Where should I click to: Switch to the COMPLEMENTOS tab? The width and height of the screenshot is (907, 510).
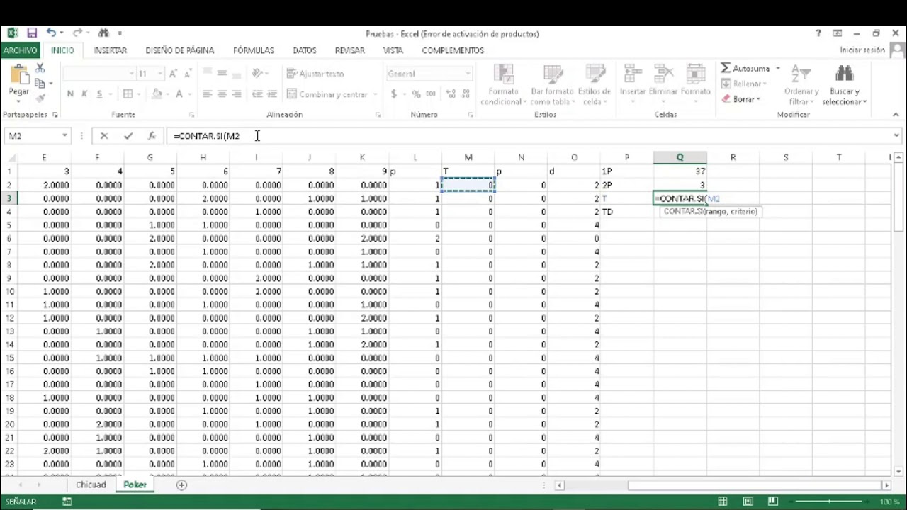[453, 50]
